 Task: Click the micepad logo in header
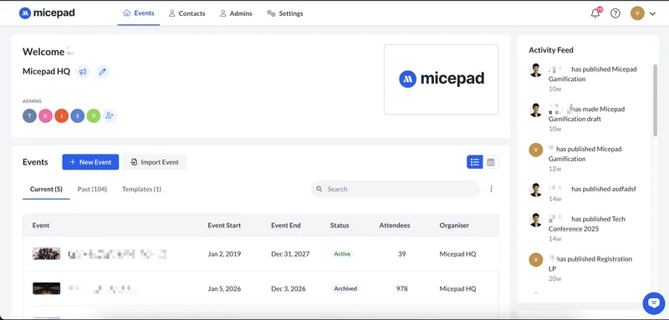click(47, 13)
